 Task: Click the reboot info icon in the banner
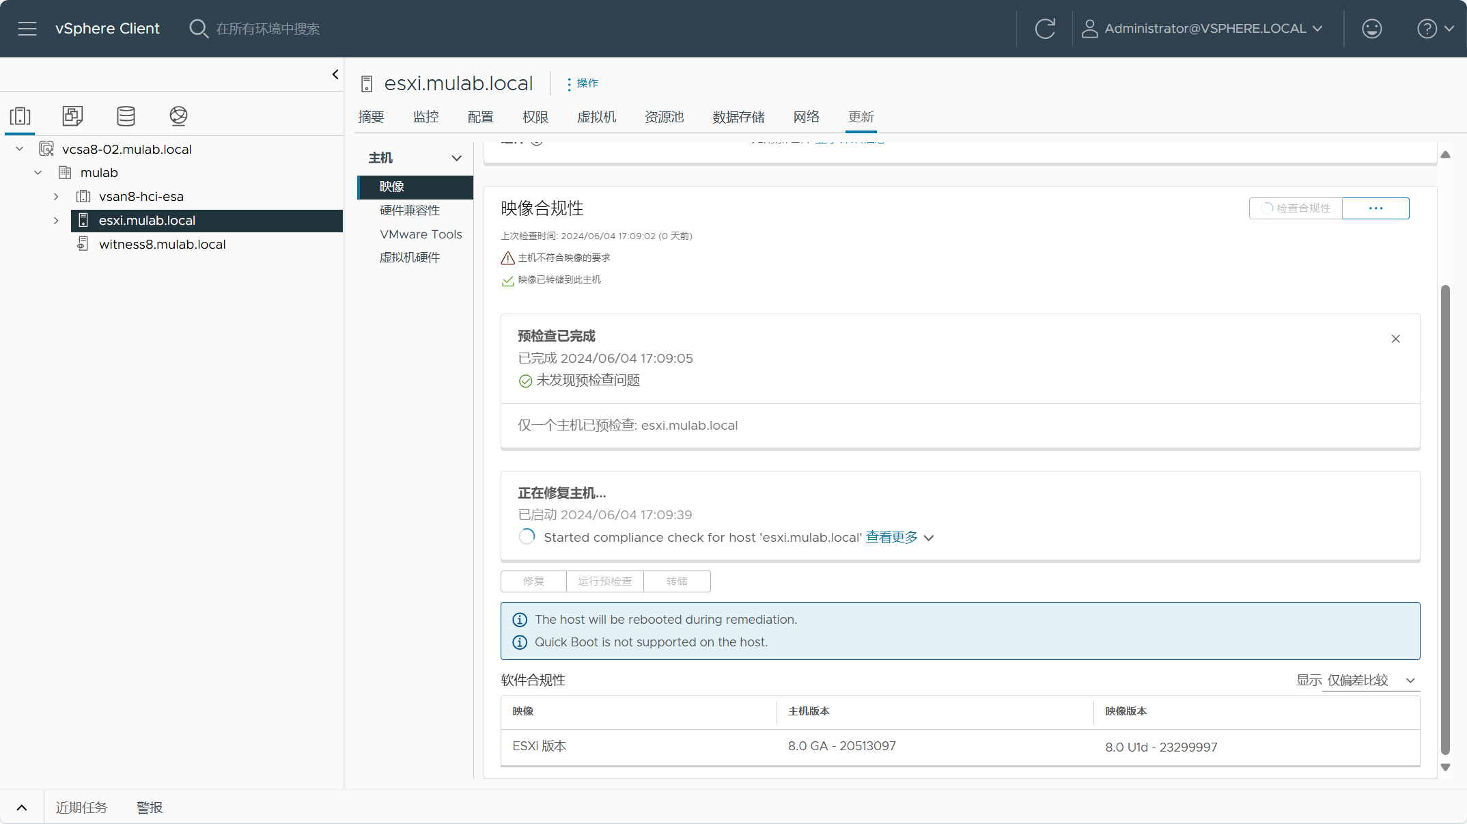pos(520,620)
